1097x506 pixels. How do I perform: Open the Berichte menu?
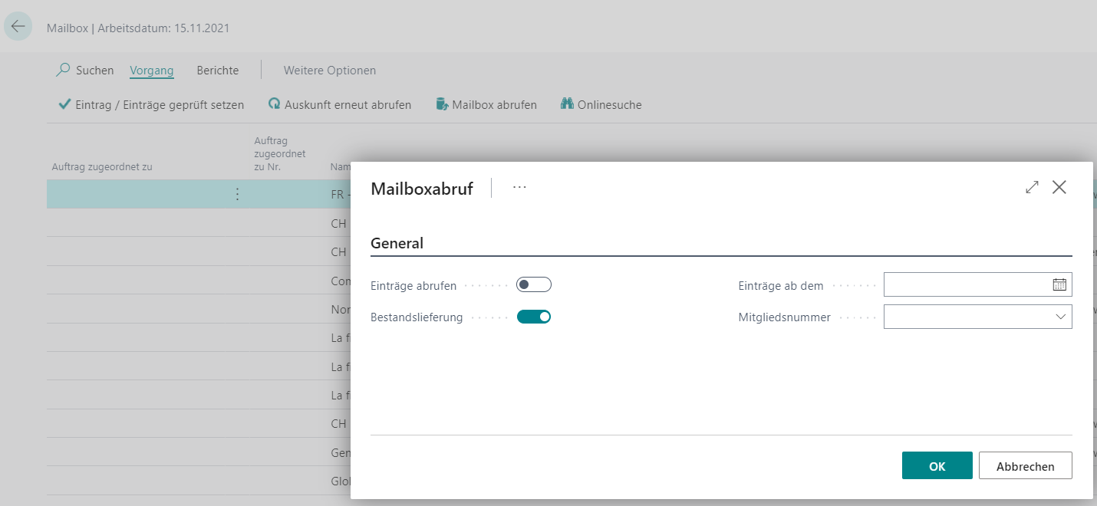point(217,71)
